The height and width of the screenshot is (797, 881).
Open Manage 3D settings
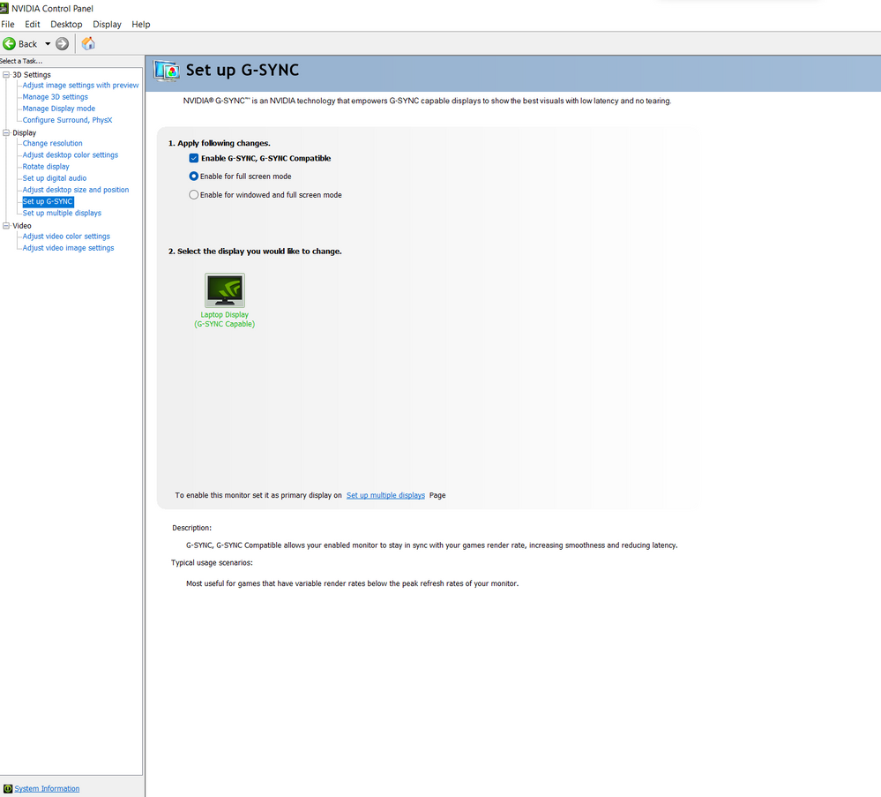click(x=55, y=97)
